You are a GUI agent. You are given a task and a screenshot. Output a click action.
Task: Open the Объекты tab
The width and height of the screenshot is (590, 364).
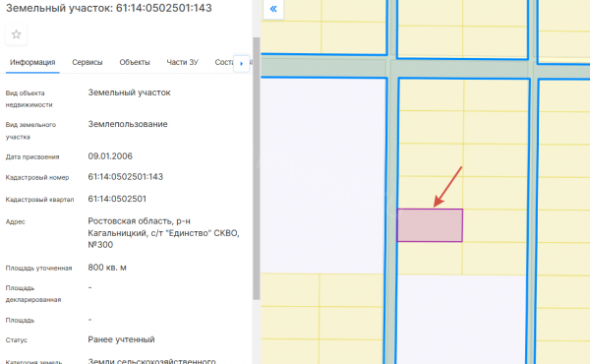135,63
